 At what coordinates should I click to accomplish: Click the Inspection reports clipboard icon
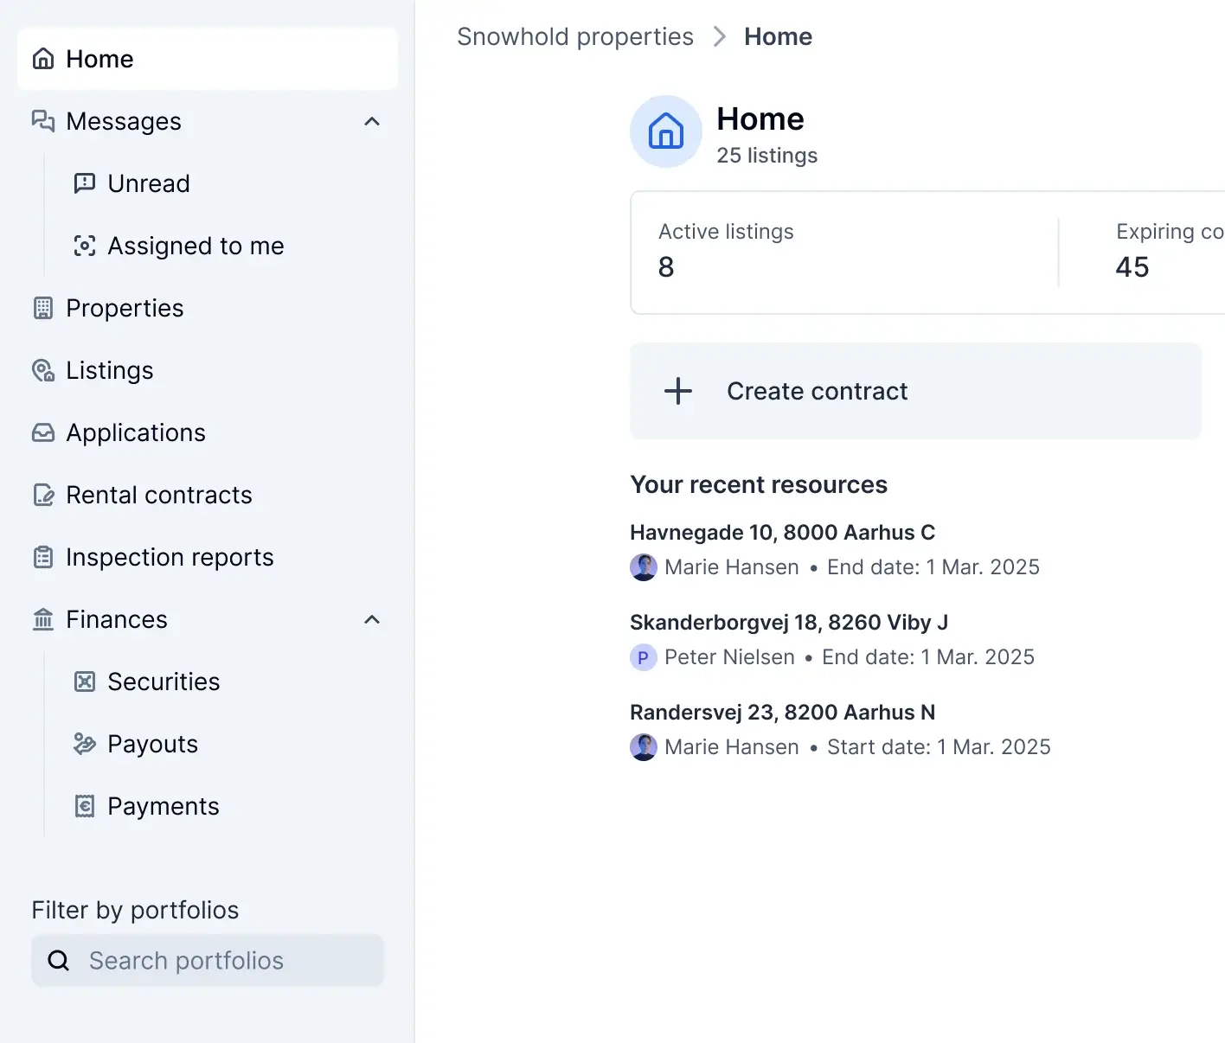[x=43, y=557]
